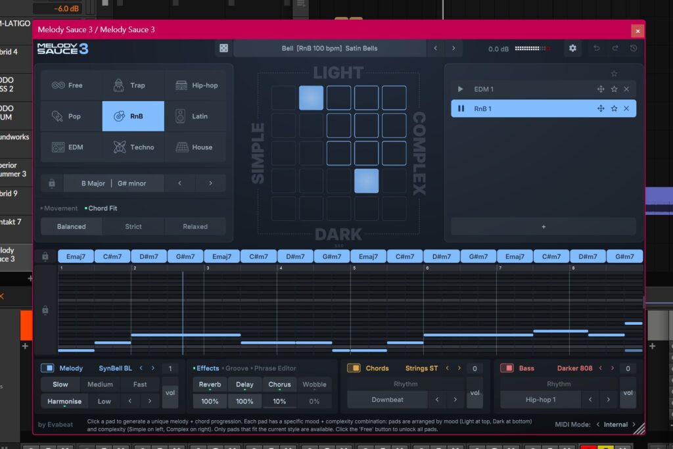Play the EDM 1 melody

click(461, 89)
